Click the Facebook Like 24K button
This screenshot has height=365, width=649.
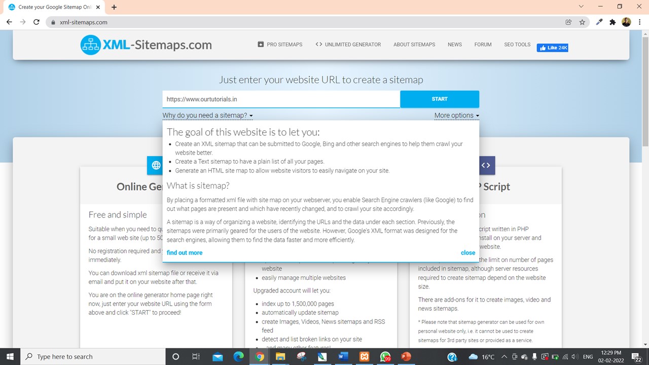[x=553, y=48]
